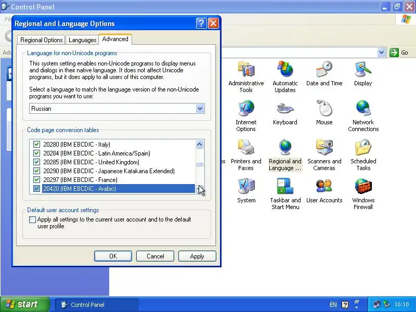416x312 pixels.
Task: Click code page list scroll up arrow
Action: click(x=200, y=144)
